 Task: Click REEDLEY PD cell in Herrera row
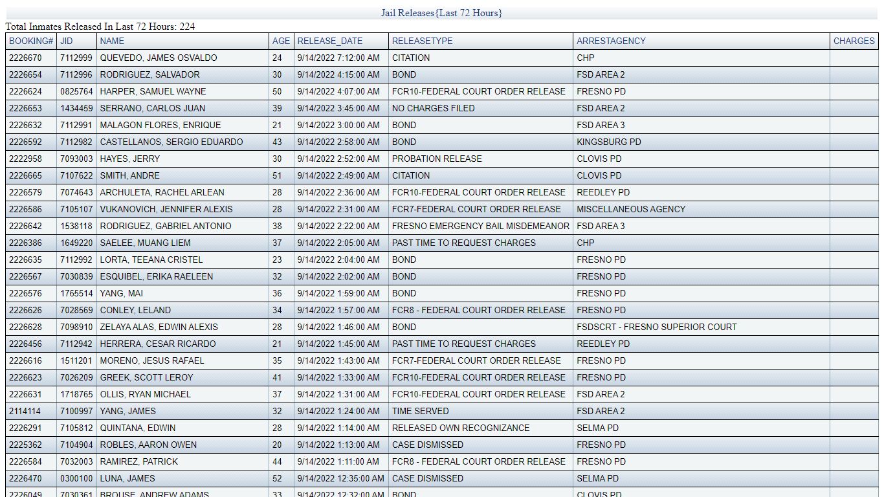pos(603,344)
